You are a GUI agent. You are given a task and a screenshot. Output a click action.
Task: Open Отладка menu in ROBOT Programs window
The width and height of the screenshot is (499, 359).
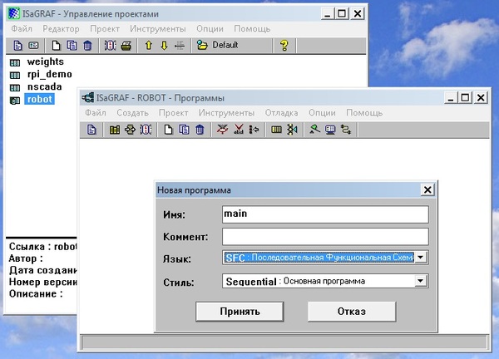point(281,112)
